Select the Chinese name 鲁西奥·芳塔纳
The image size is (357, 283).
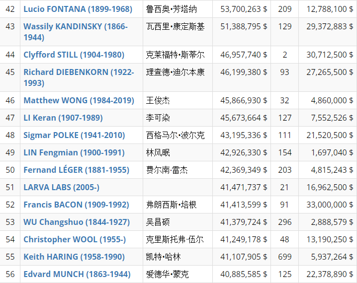point(171,9)
